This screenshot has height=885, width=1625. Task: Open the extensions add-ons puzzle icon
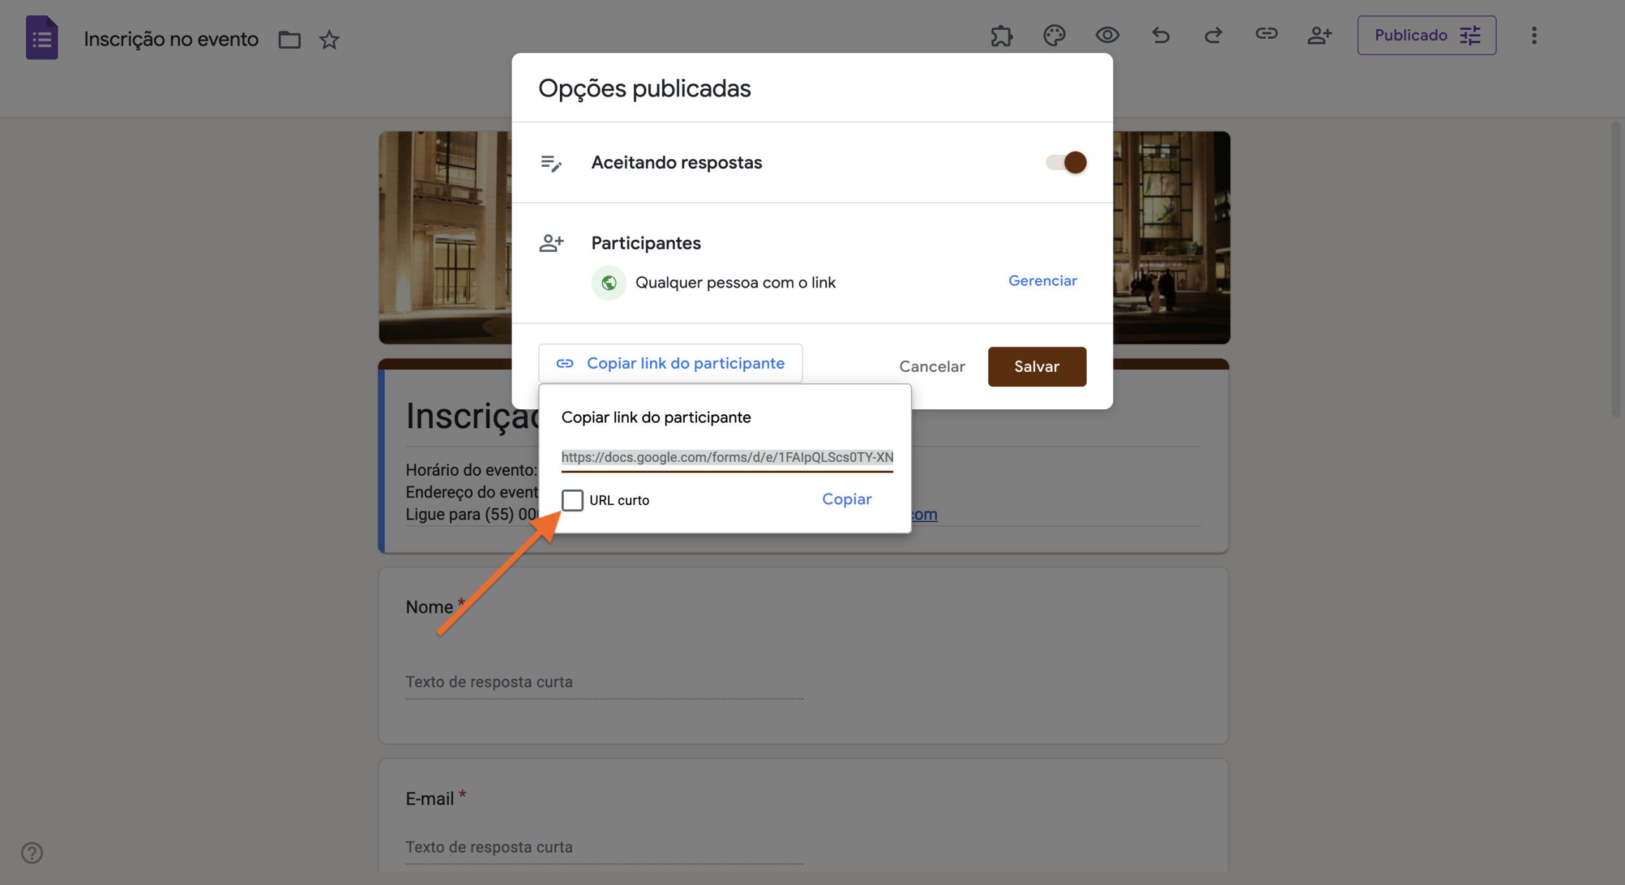[x=1002, y=36]
